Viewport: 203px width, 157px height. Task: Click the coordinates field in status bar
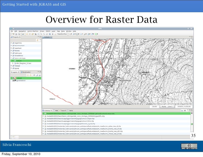pos(184,107)
